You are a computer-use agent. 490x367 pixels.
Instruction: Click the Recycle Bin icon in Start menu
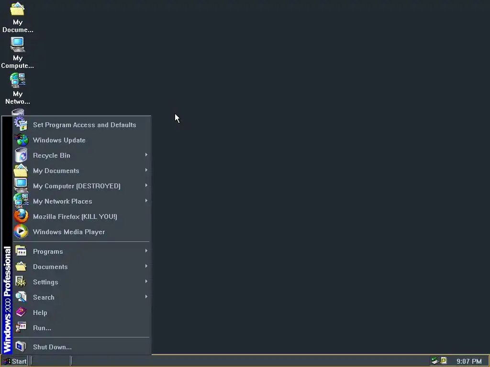tap(21, 155)
